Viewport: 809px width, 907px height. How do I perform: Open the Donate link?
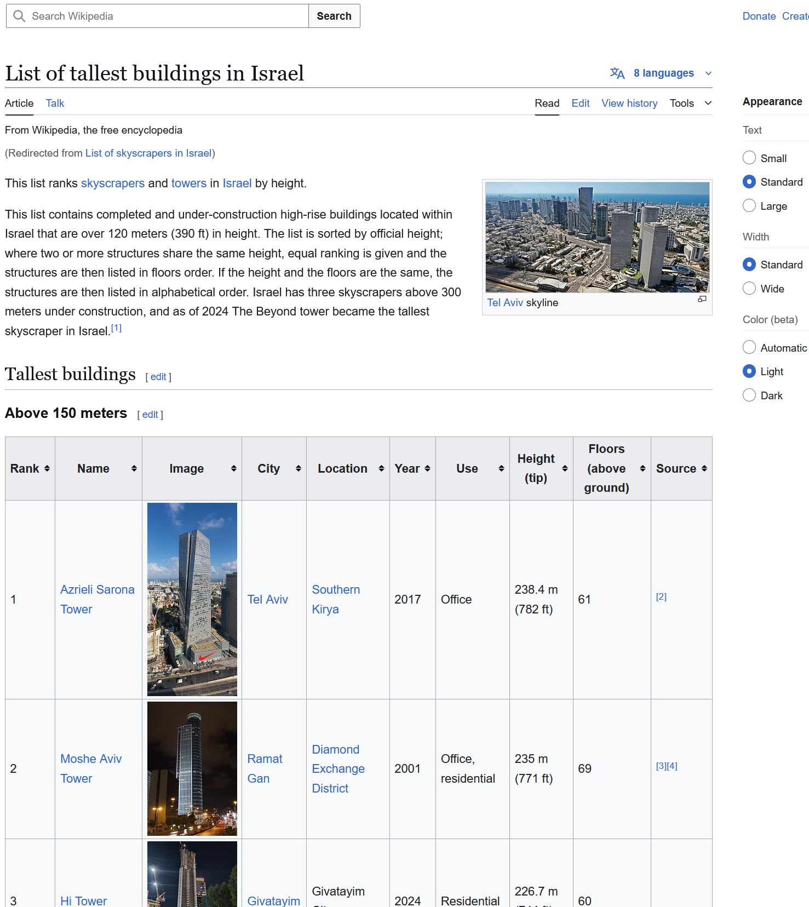759,16
